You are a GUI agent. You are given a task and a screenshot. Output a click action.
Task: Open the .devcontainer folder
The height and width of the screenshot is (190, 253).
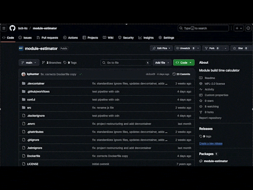(36, 84)
